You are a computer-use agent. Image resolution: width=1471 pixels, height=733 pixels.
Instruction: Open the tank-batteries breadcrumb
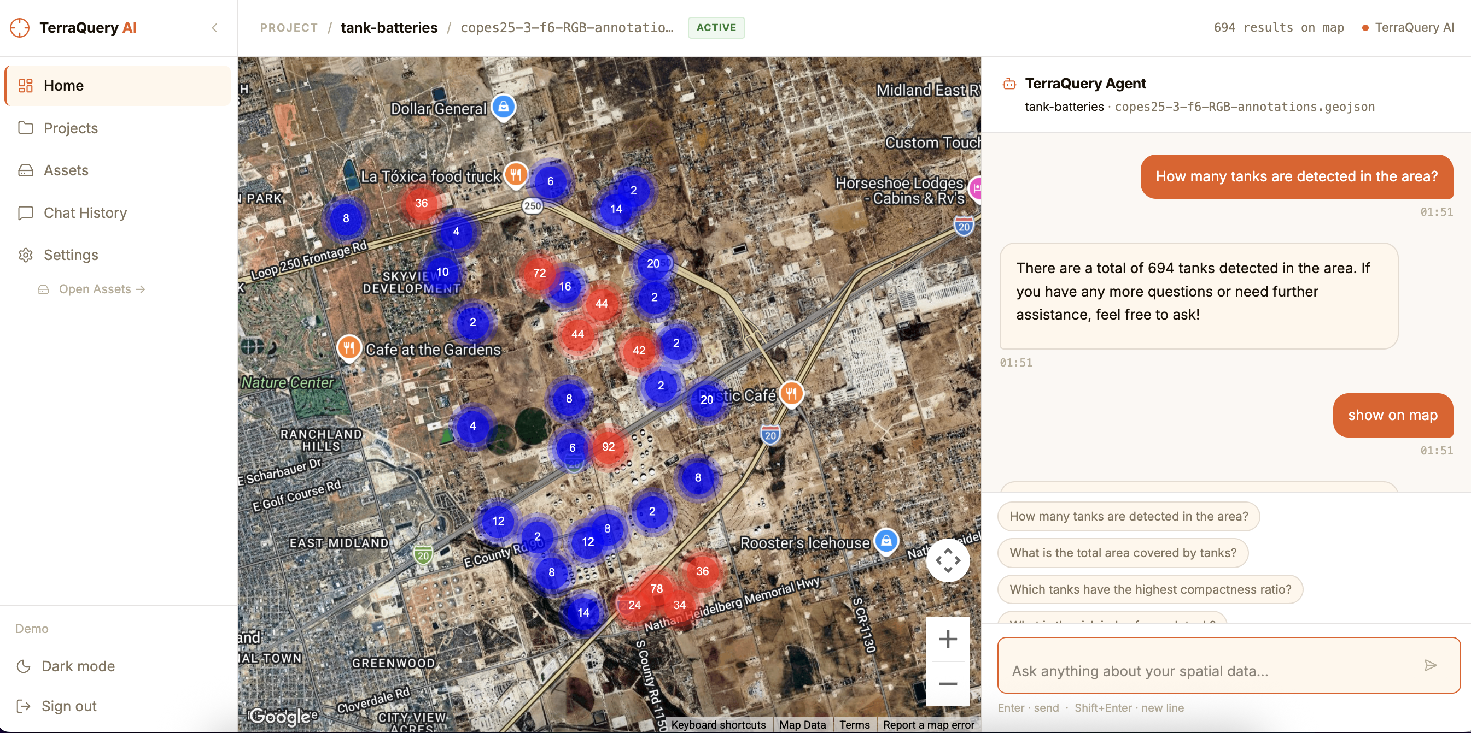389,27
